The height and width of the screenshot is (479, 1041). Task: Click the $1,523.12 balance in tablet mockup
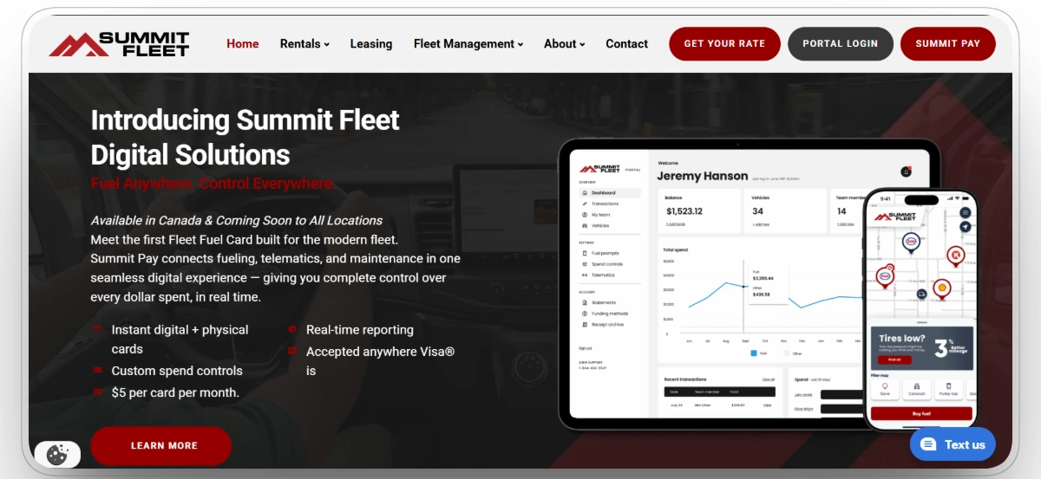coord(684,211)
